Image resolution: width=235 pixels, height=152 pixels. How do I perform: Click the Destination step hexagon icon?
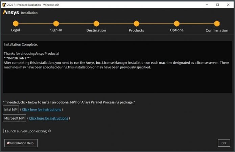(96, 24)
